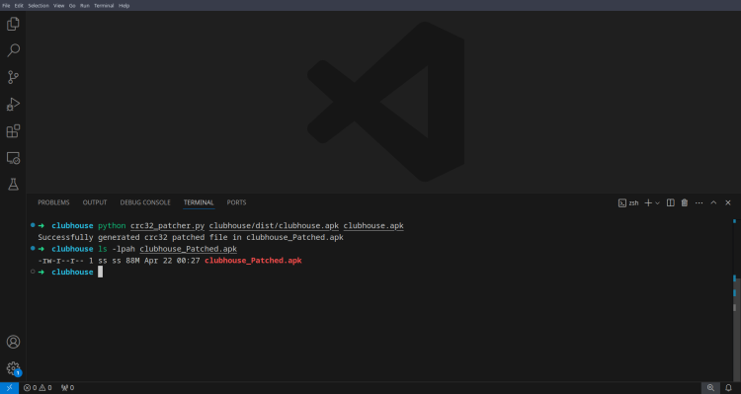The height and width of the screenshot is (394, 741).
Task: Select the Terminal tab
Action: pyautogui.click(x=199, y=202)
